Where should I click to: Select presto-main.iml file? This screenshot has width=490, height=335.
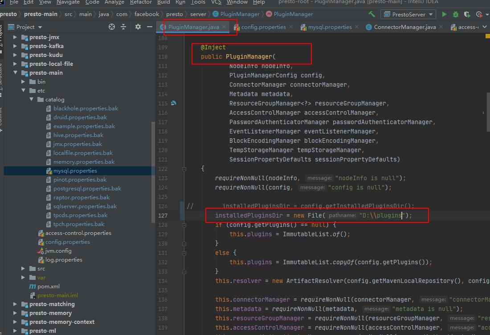pos(57,295)
